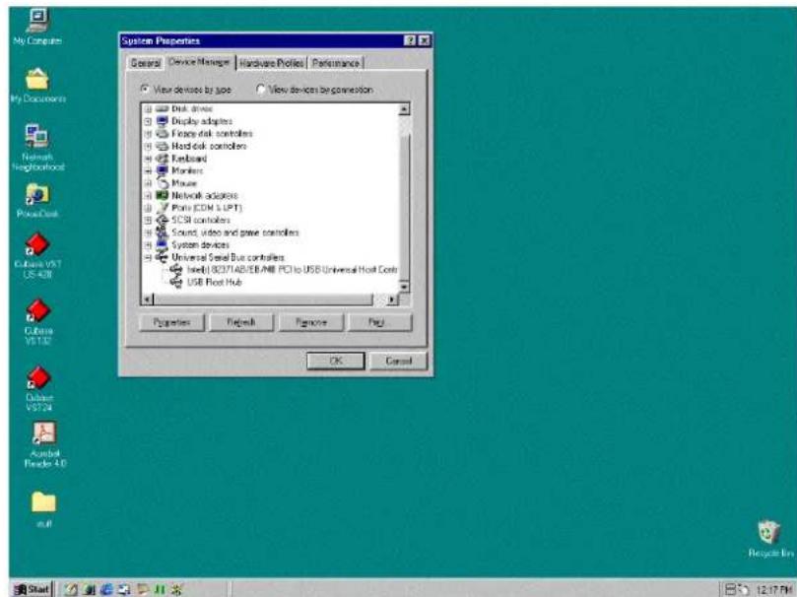The width and height of the screenshot is (797, 597).
Task: Click the Network adapters device icon
Action: (x=163, y=195)
